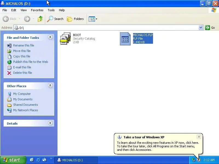
Task: Click Delete this file link
Action: pos(22,73)
